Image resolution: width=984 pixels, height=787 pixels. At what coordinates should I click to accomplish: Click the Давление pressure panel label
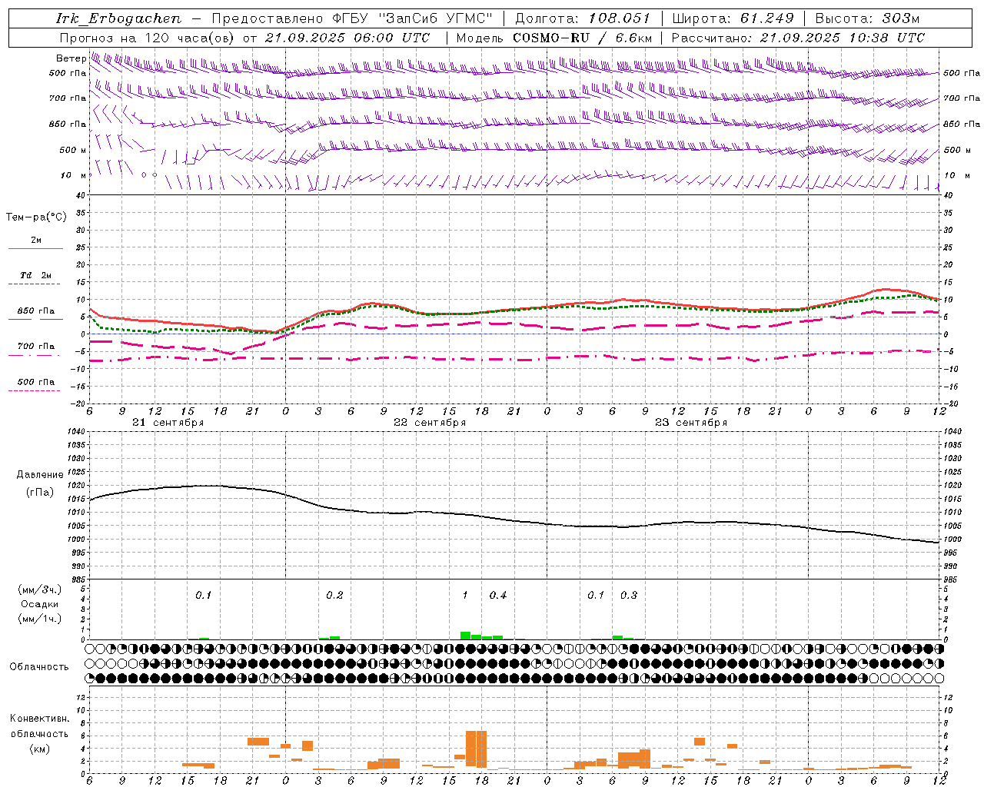coord(40,475)
